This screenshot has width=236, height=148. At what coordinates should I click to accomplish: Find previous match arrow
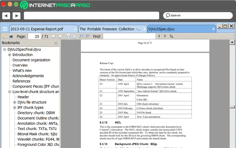click(159, 36)
